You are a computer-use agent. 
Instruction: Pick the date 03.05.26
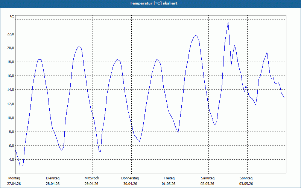tap(246, 184)
